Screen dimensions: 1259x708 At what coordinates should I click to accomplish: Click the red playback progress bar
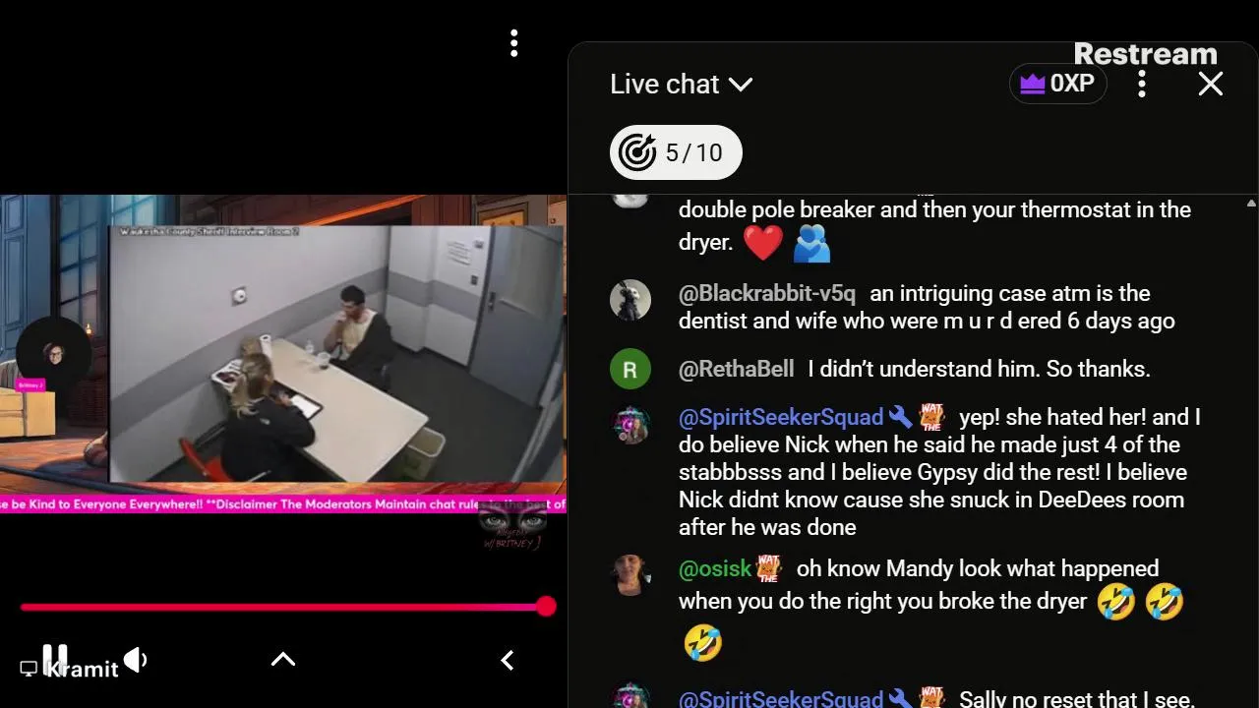click(283, 607)
